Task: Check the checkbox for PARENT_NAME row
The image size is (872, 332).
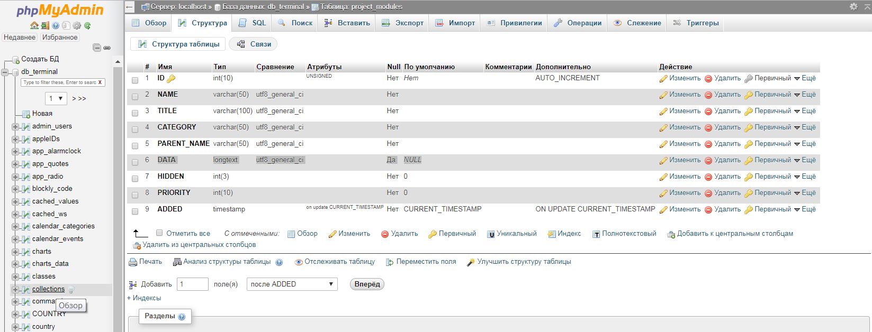Action: point(135,145)
